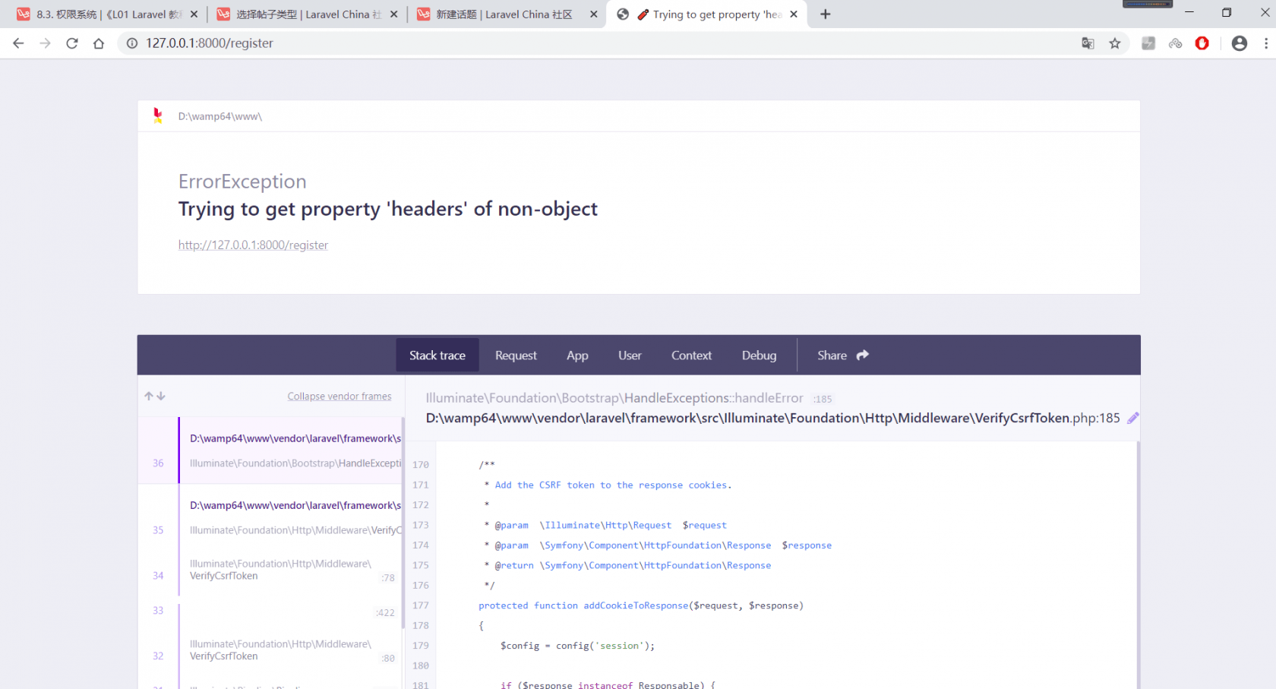The height and width of the screenshot is (689, 1276).
Task: Click the D:\wamp64\www\ path text
Action: (220, 116)
